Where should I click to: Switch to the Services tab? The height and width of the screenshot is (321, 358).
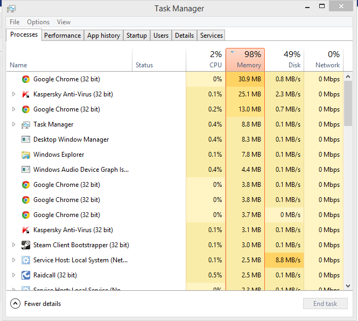click(211, 36)
